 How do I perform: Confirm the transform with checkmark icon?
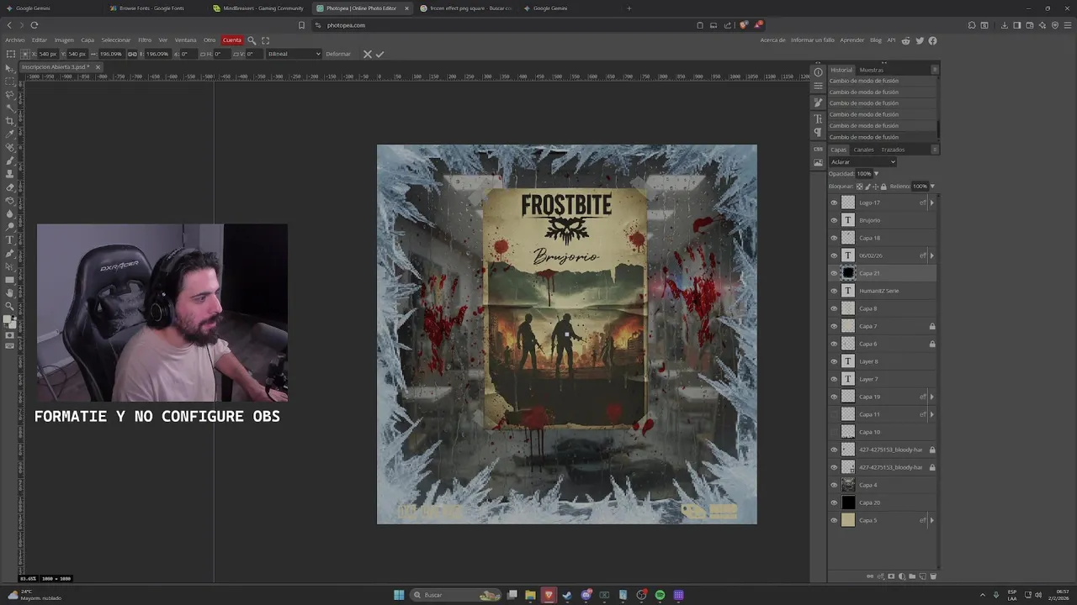click(379, 54)
